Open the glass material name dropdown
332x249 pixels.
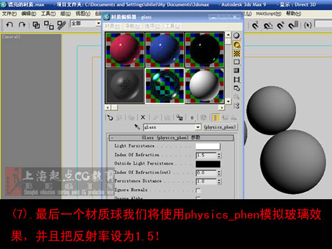coord(198,127)
